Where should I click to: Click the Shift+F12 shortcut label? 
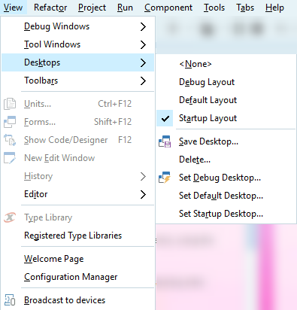(113, 122)
